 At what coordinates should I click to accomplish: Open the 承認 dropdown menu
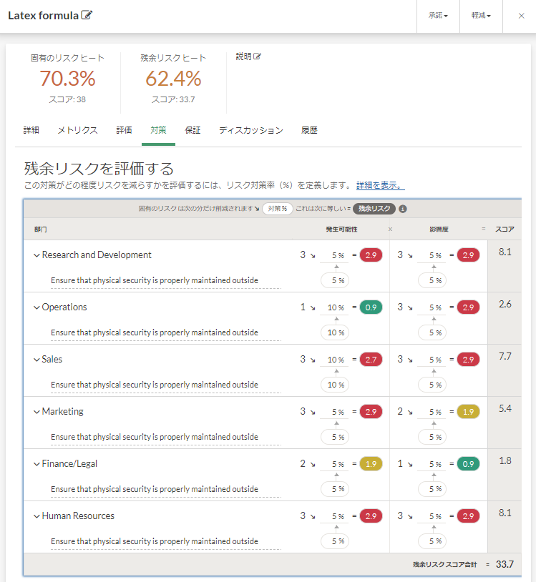tap(438, 16)
